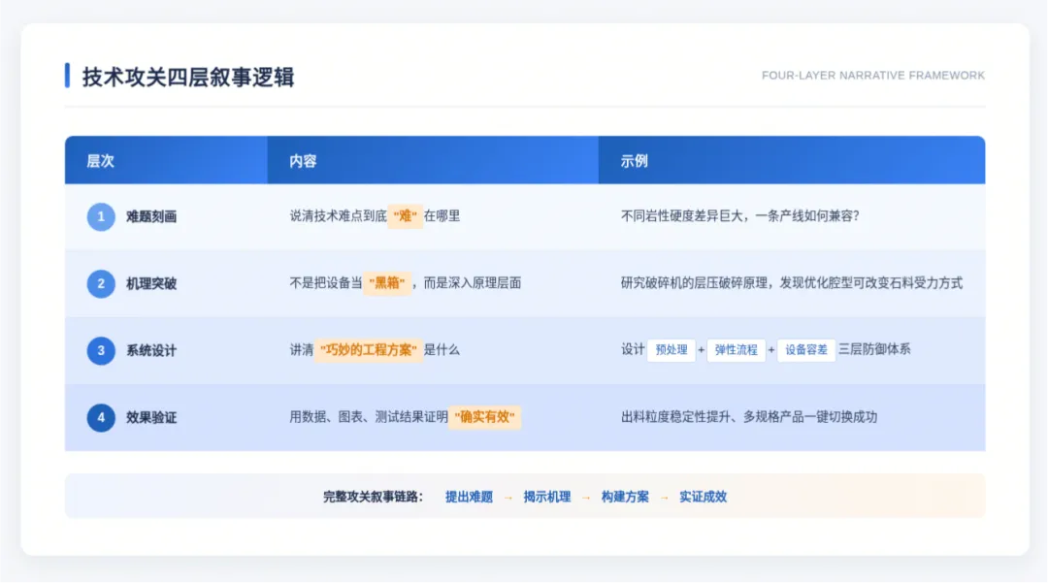Click content text 而是深入原理层面

472,283
